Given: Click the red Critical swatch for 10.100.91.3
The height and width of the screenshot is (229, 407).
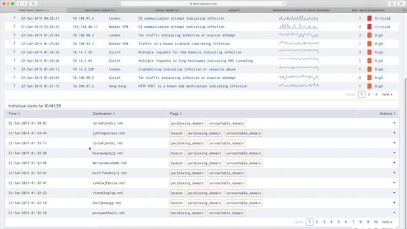Looking at the screenshot, I should [369, 18].
